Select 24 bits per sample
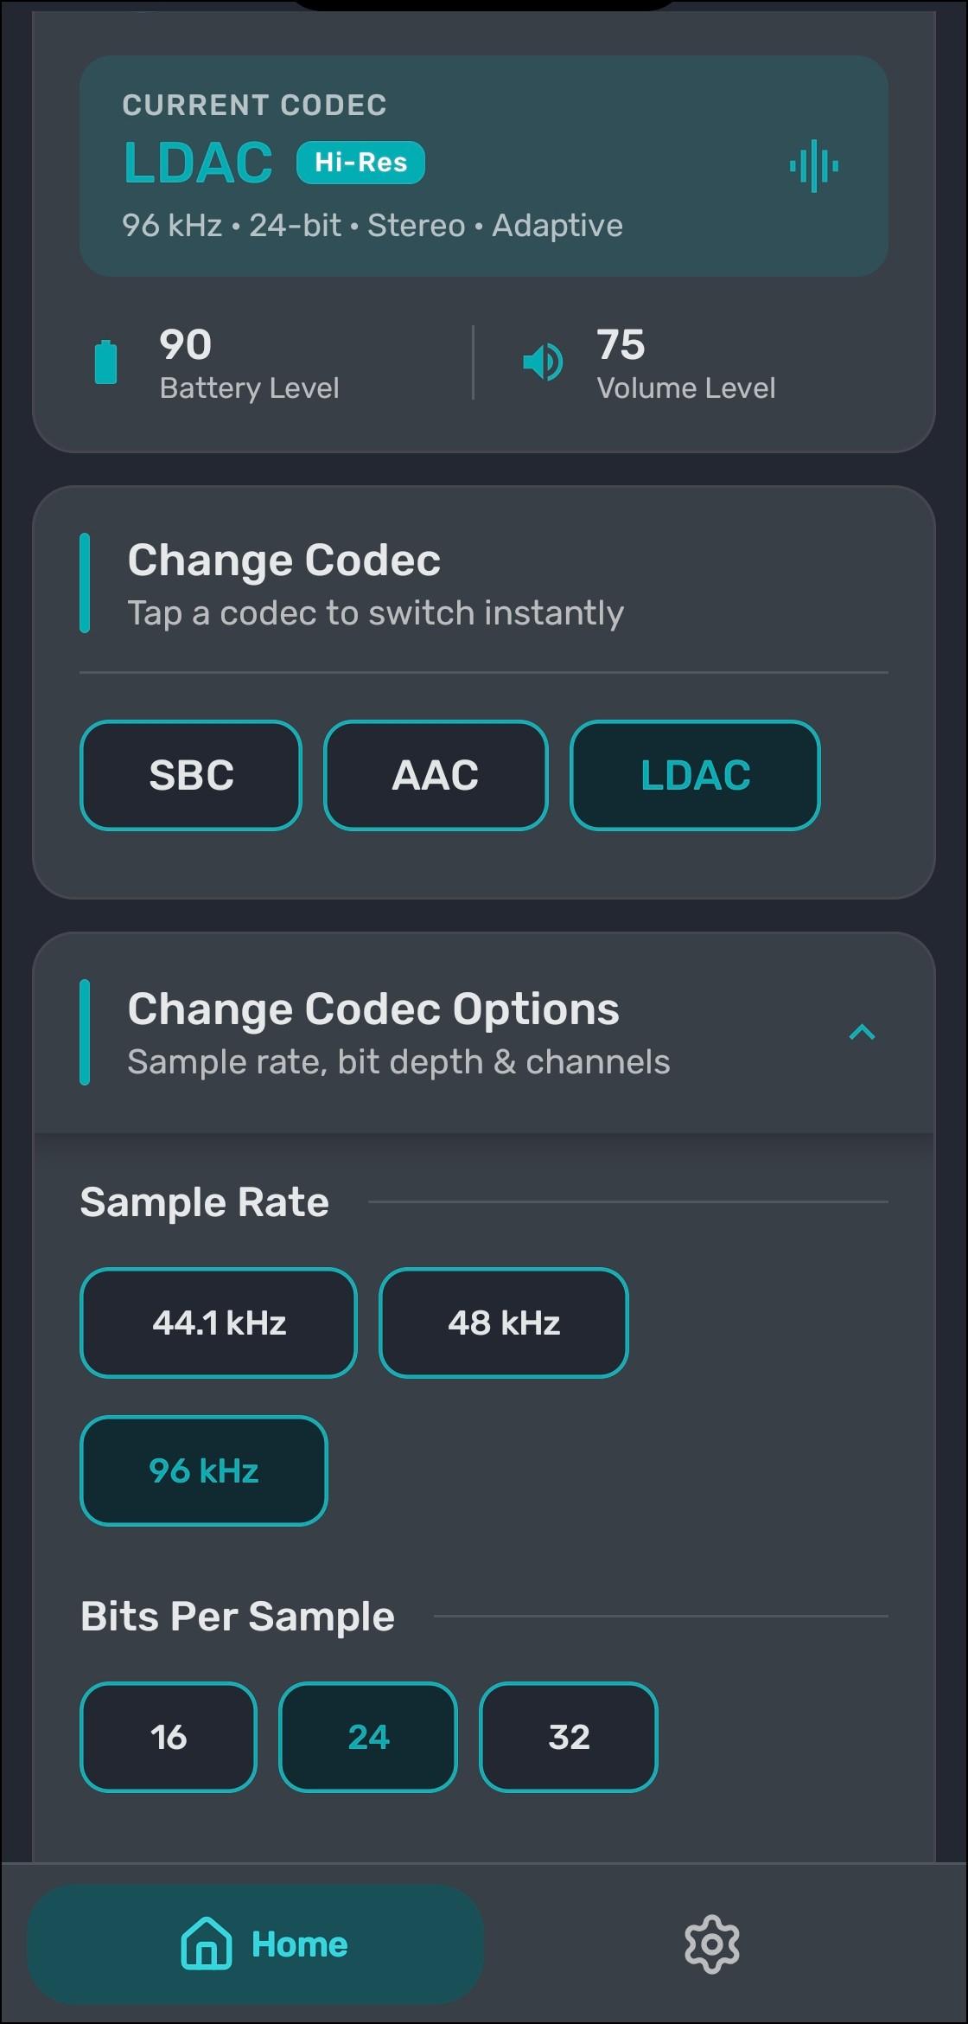The height and width of the screenshot is (2024, 968). (x=368, y=1737)
